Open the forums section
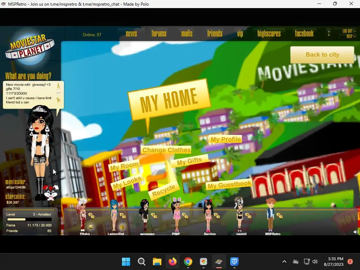Screen dimensions: 360x270 pos(159,34)
